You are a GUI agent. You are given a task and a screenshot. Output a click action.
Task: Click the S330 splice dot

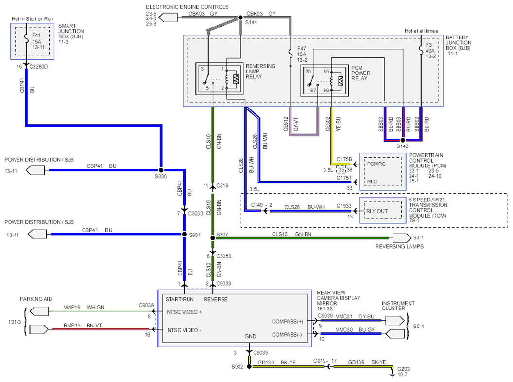161,170
